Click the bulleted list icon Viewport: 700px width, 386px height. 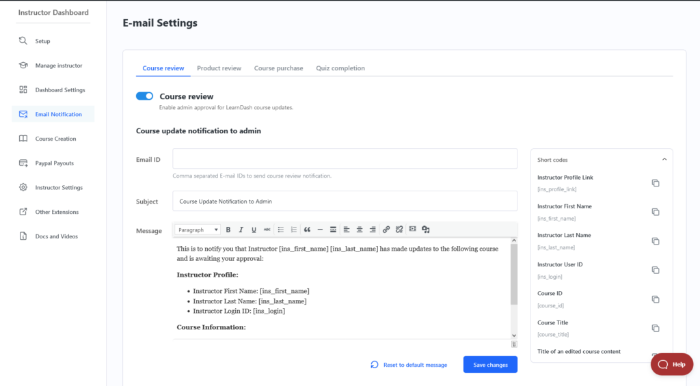click(281, 230)
